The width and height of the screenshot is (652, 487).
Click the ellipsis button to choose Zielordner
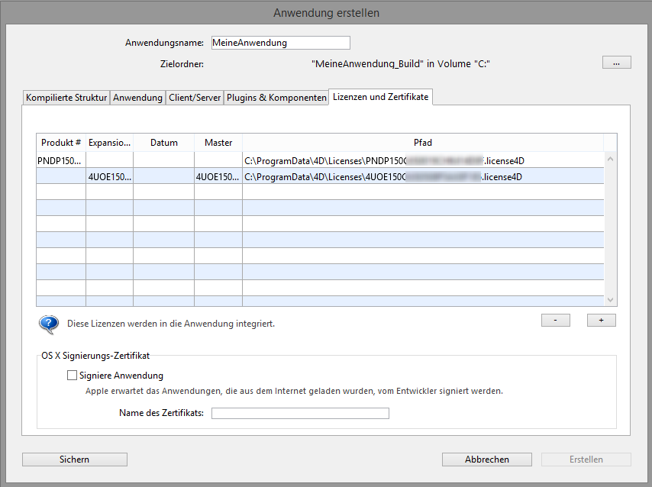coord(616,63)
